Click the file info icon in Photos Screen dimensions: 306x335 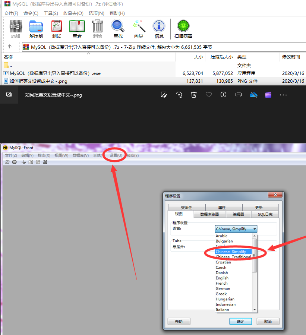click(223, 95)
